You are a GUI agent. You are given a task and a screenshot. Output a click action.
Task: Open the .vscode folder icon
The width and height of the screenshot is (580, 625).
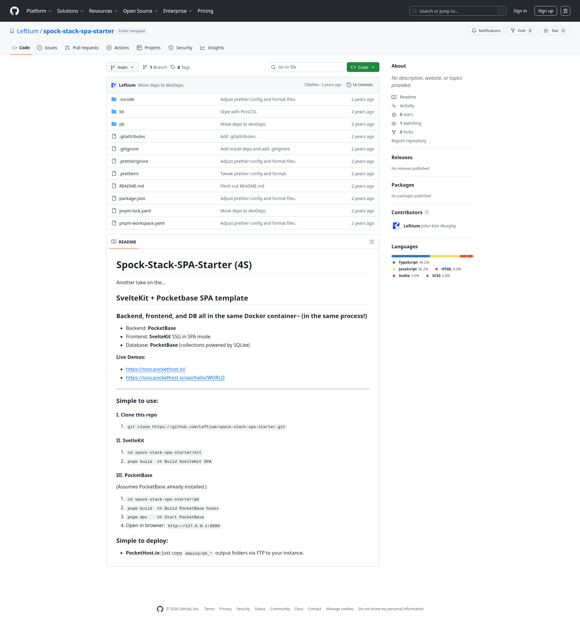(x=114, y=99)
